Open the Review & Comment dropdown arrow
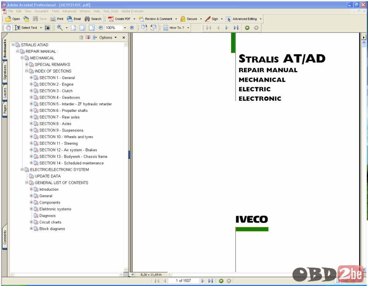Screen dimensions: 368x286 point(176,19)
